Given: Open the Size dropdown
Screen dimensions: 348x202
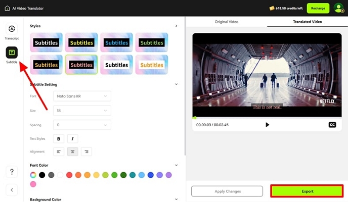Looking at the screenshot, I should (x=82, y=110).
